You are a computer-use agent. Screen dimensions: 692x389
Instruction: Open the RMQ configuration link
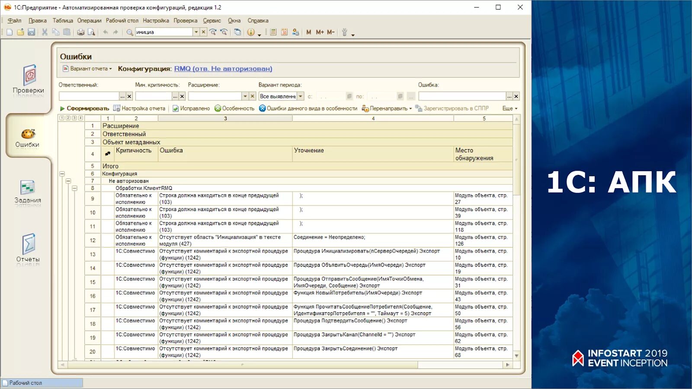pyautogui.click(x=223, y=69)
